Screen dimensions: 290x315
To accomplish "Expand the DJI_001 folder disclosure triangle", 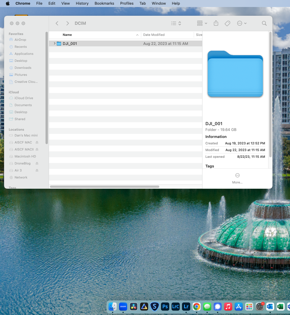I will click(x=55, y=43).
